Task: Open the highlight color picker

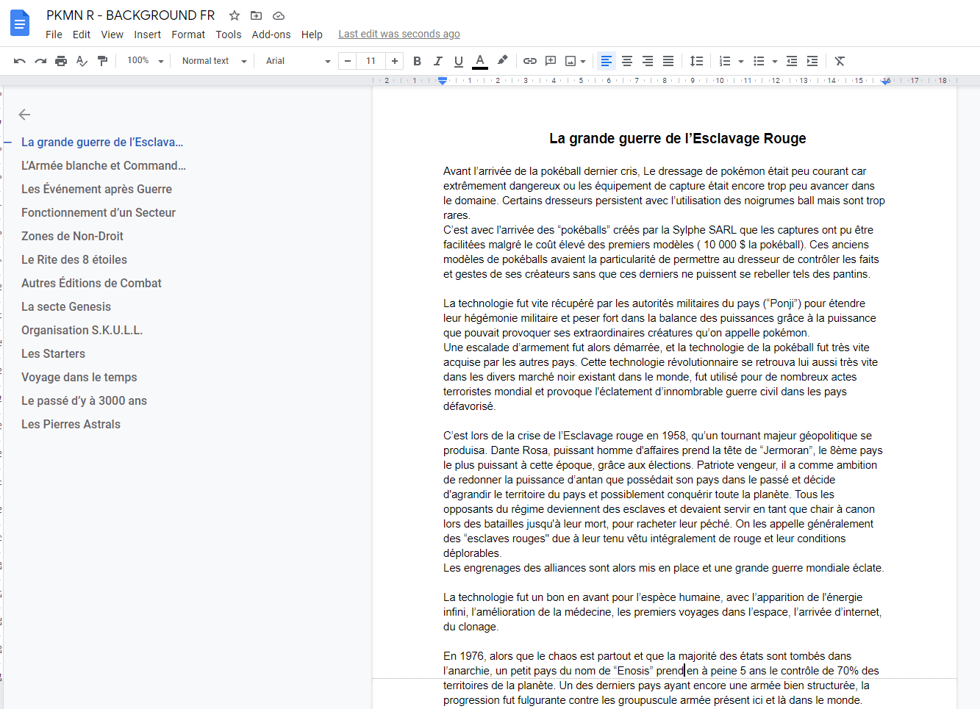Action: coord(502,61)
